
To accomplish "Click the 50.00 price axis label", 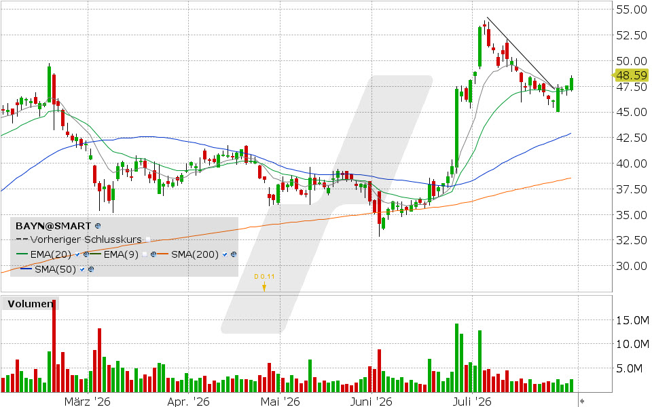I will point(632,61).
